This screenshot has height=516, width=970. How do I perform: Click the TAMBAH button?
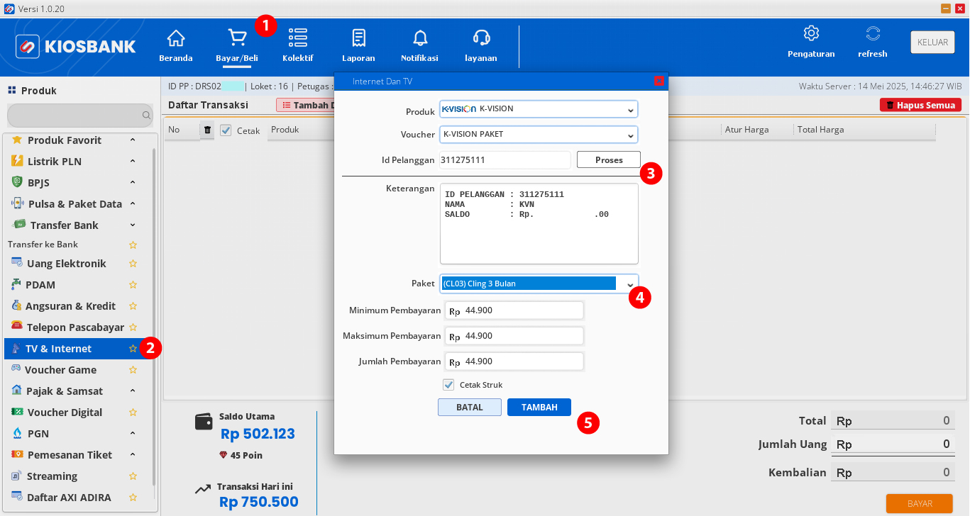[539, 408]
